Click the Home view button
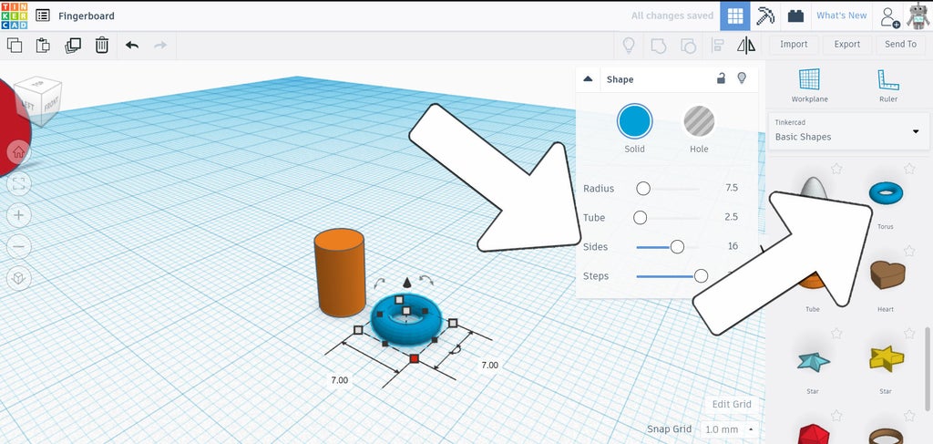 pos(18,152)
